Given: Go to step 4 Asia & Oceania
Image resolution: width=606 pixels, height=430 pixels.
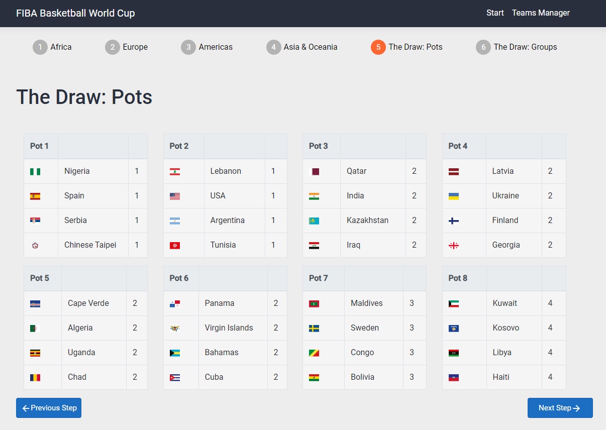Looking at the screenshot, I should (302, 47).
